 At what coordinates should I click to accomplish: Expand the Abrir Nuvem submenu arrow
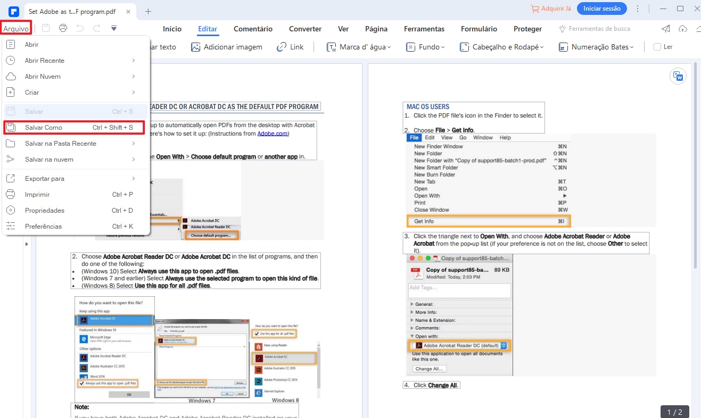[x=134, y=77]
